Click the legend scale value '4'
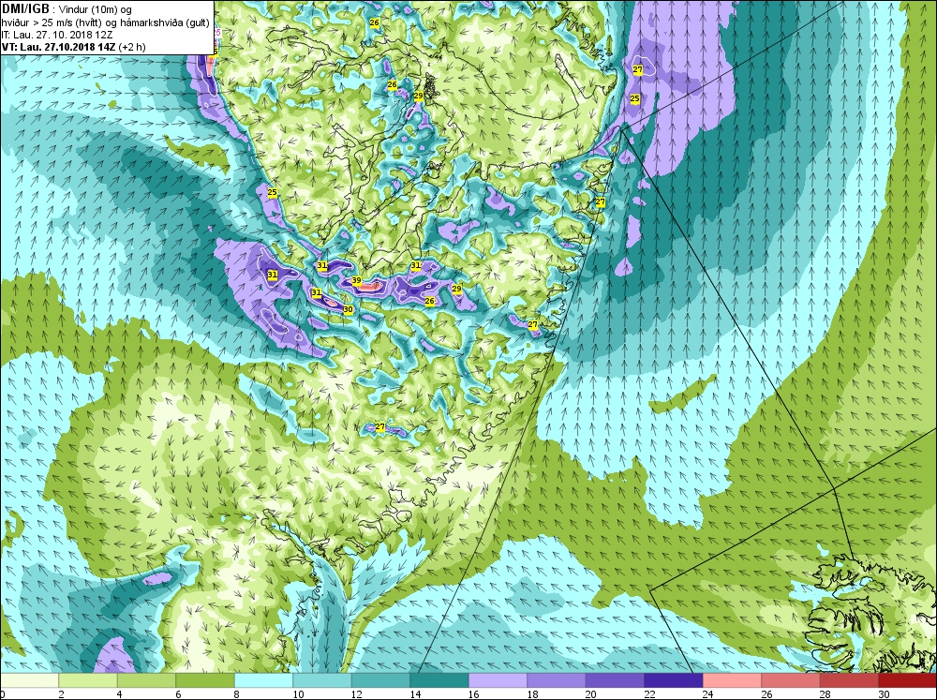This screenshot has height=700, width=937. tap(120, 694)
